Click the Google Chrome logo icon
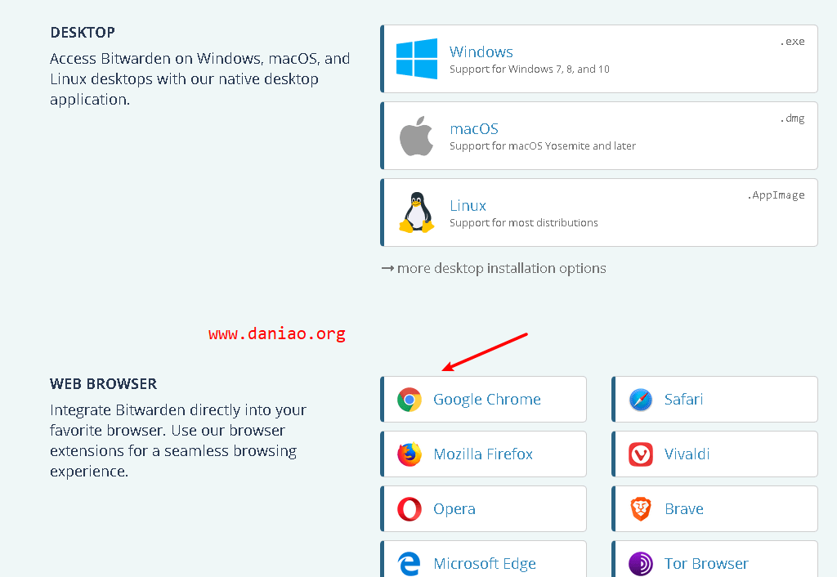837x577 pixels. pyautogui.click(x=410, y=400)
